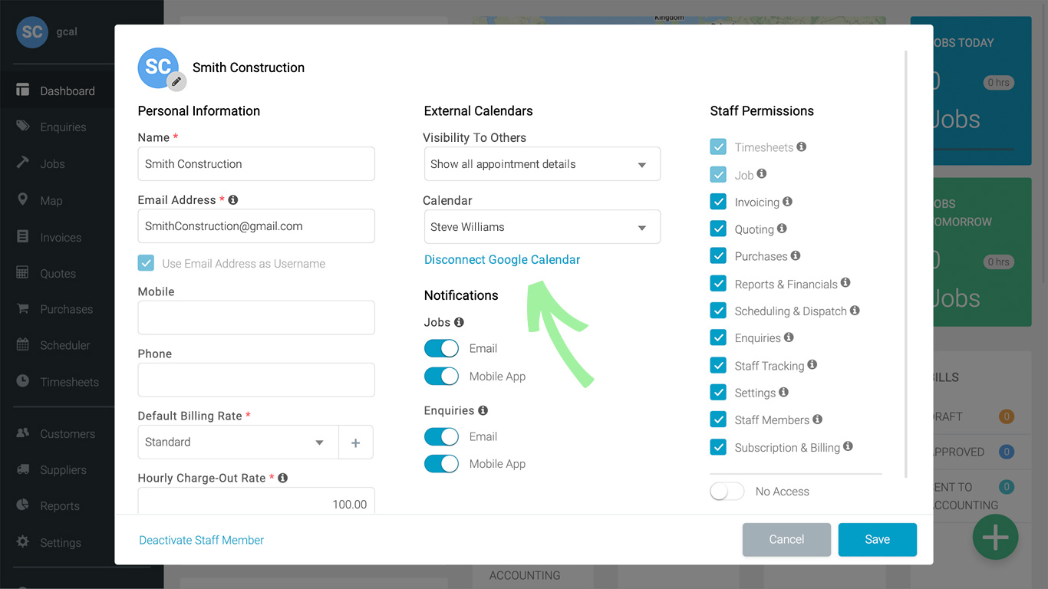The image size is (1048, 589).
Task: Click info icon next to Staff Tracking
Action: click(x=812, y=365)
